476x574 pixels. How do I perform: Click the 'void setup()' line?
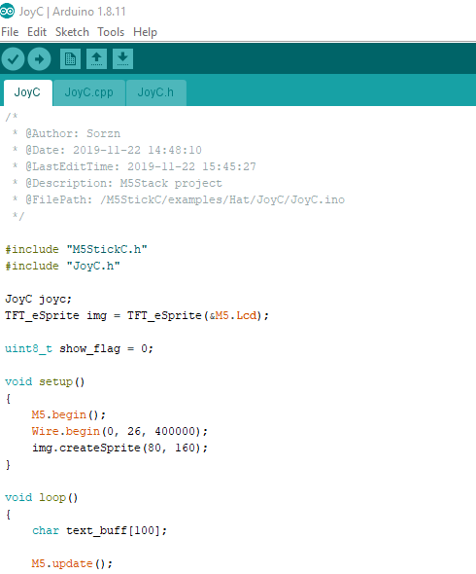45,381
